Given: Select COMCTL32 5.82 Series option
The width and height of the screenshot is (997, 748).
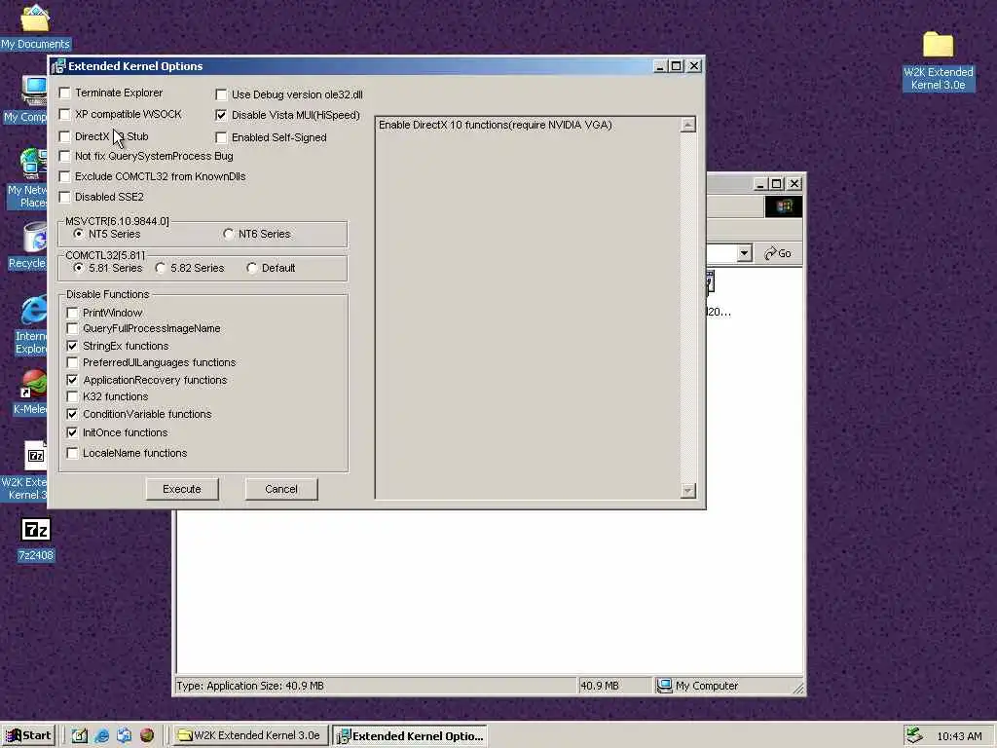Looking at the screenshot, I should pos(161,269).
